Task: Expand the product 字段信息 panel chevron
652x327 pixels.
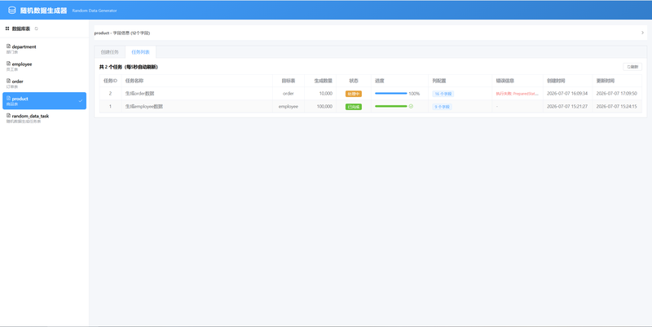Action: pyautogui.click(x=642, y=33)
